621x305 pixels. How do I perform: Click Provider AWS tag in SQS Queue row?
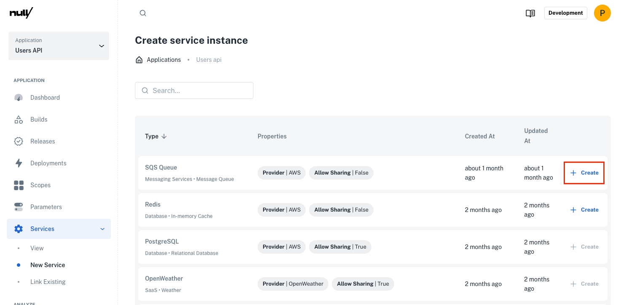(x=282, y=173)
